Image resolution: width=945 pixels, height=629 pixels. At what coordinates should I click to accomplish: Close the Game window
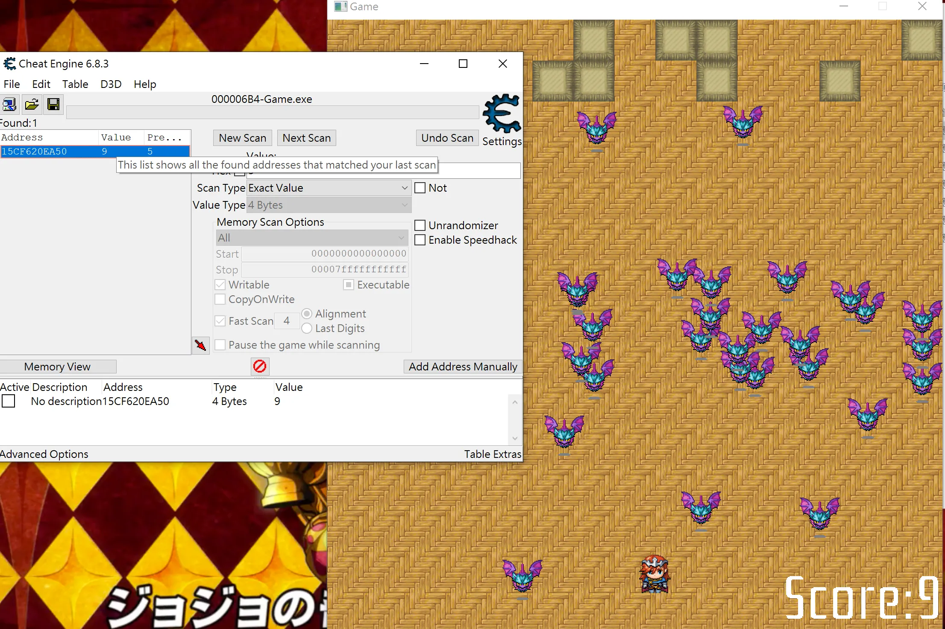[x=922, y=6]
